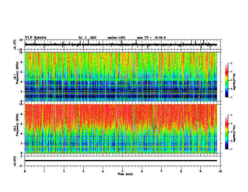Click the ch.1(V) waveform axis label

[x=15, y=45]
